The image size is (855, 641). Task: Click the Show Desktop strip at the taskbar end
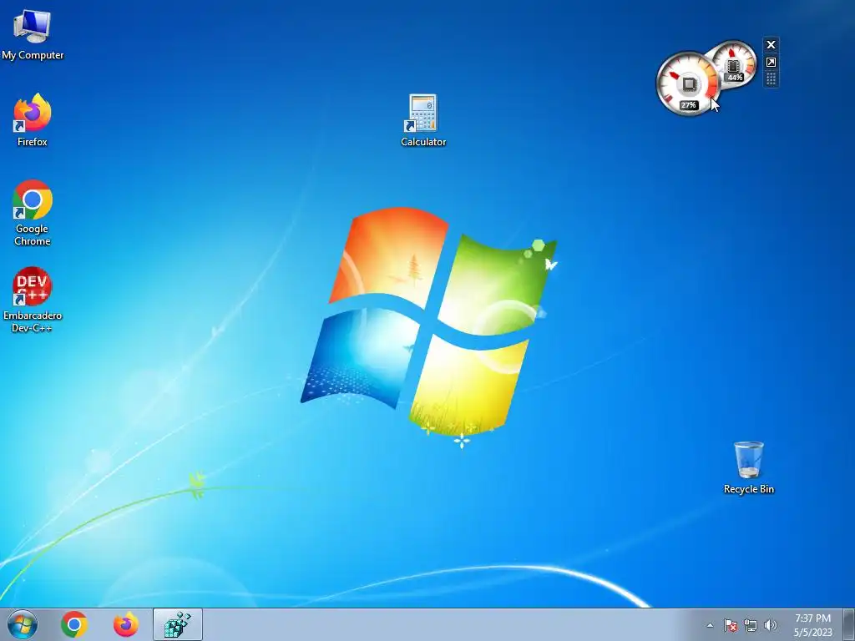pyautogui.click(x=849, y=624)
